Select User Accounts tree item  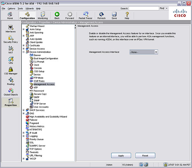point(41,107)
